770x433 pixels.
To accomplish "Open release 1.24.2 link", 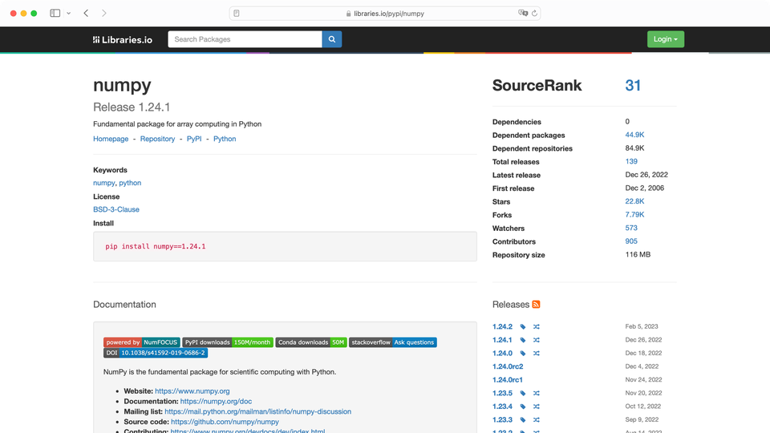I will pyautogui.click(x=502, y=326).
